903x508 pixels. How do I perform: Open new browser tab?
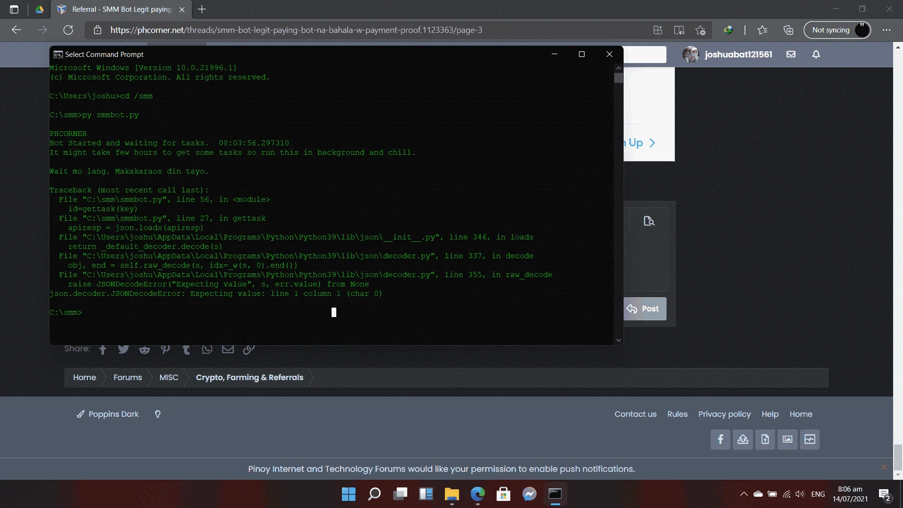point(202,9)
